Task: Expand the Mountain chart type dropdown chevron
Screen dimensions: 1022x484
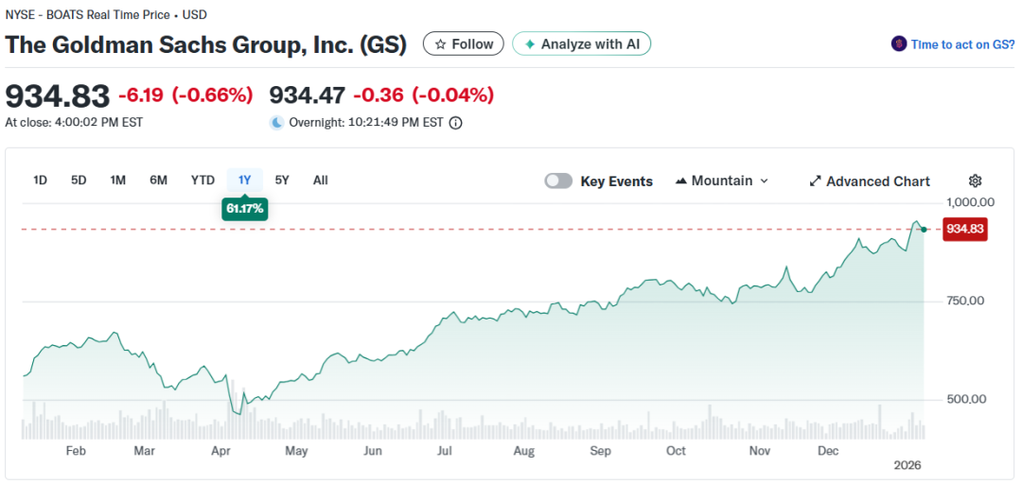Action: pyautogui.click(x=765, y=181)
